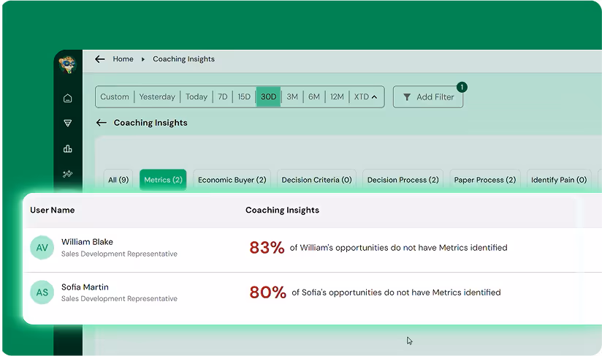Select the 7D date range
Viewport: 602px width, 356px height.
click(223, 96)
